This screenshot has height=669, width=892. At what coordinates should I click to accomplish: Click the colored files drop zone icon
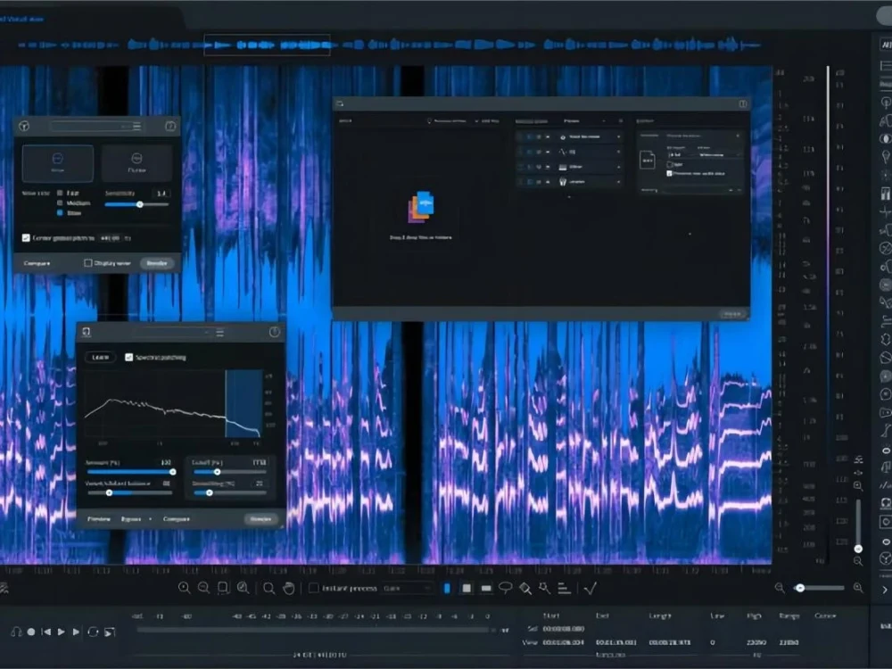click(421, 208)
